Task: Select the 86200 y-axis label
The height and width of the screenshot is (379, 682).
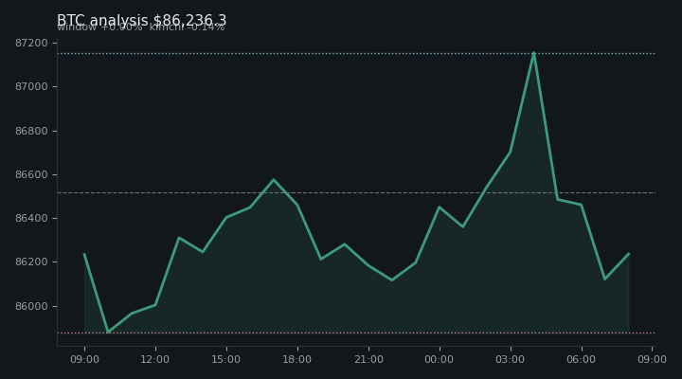Action: point(31,262)
